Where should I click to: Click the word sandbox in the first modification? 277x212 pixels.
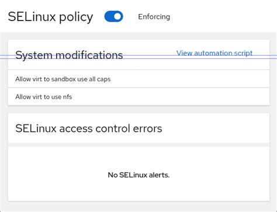coord(63,79)
